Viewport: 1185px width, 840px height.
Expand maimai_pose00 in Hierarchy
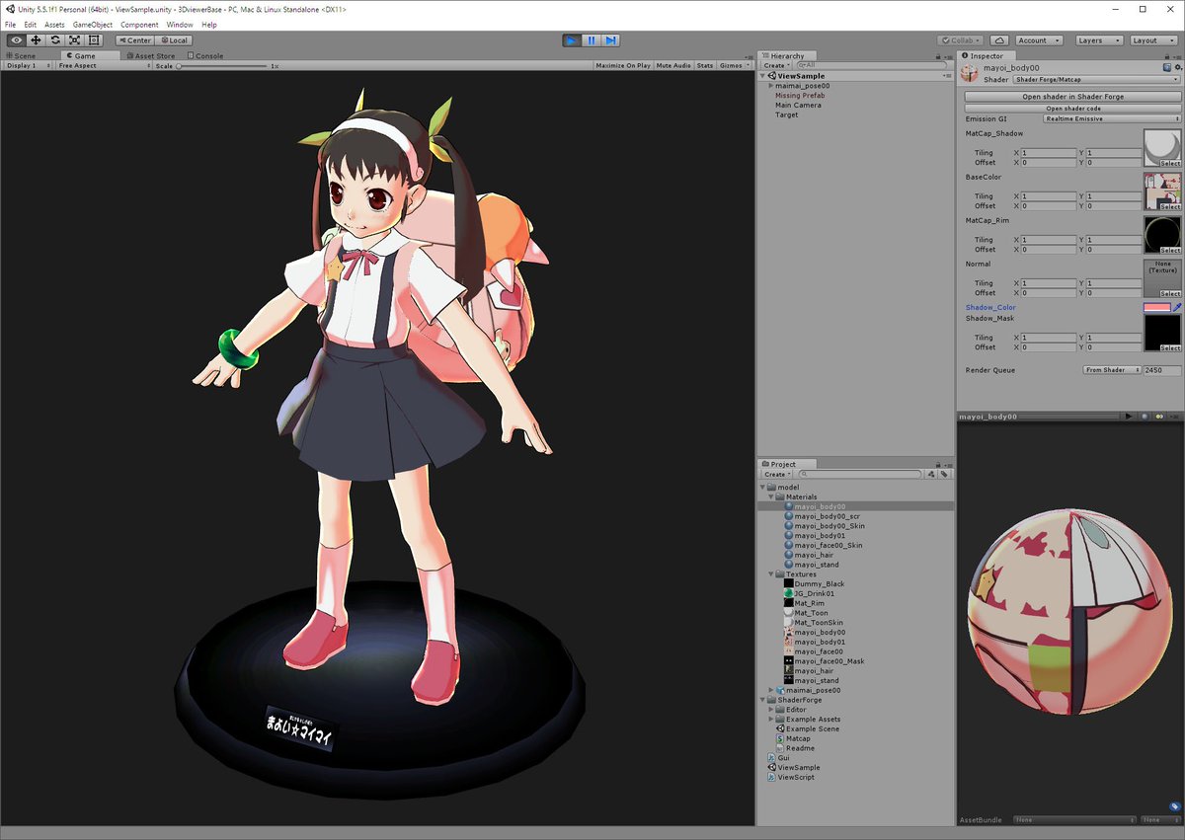771,86
